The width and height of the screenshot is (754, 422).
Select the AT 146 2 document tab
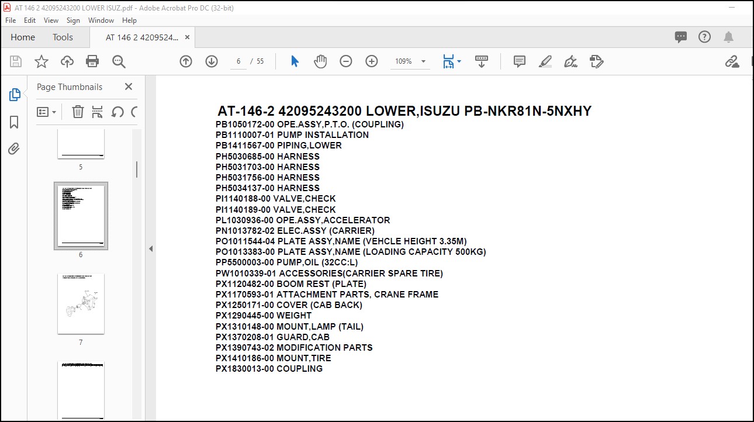(x=141, y=37)
